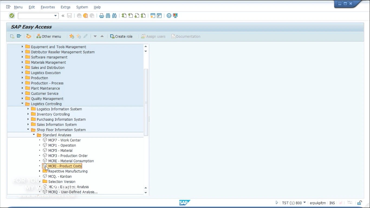Click the Find binoculars icon

click(x=108, y=16)
